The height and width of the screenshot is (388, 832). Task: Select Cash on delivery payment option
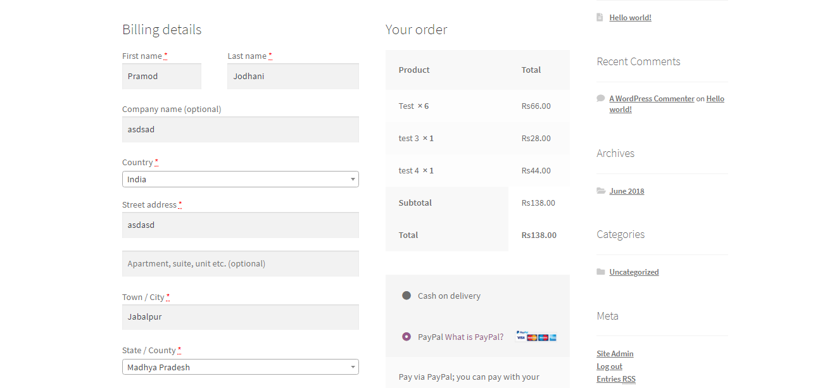(x=407, y=296)
